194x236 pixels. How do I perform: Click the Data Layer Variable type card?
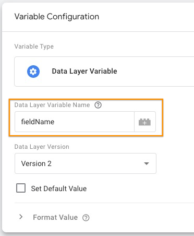tap(104, 72)
